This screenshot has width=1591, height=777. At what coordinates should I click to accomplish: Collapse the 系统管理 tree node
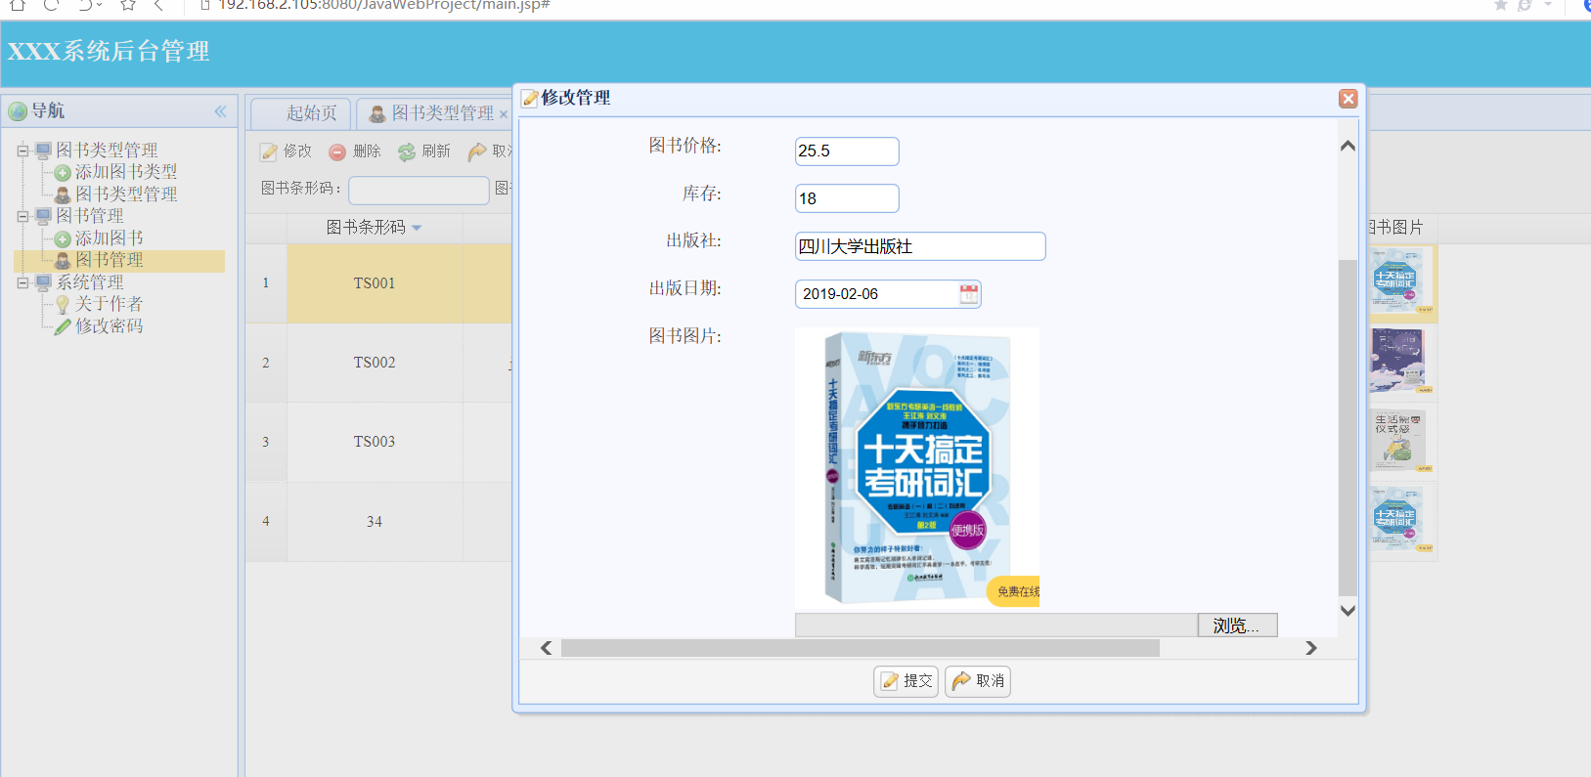pyautogui.click(x=22, y=282)
